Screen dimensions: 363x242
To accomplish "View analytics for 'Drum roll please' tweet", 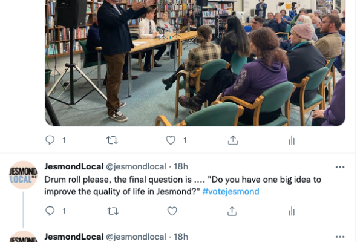I will click(x=292, y=211).
